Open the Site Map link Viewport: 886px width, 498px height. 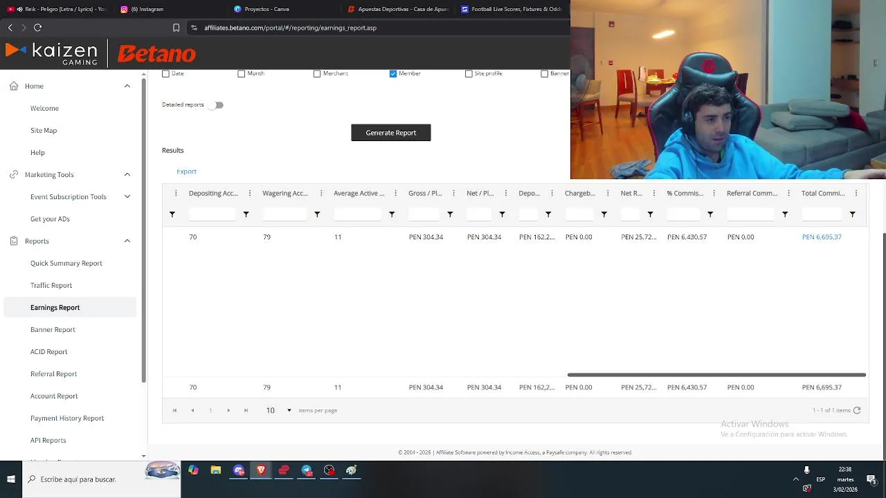coord(44,130)
